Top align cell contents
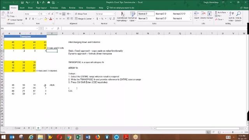Viewport: 249px width, 140px height. pyautogui.click(x=57, y=14)
